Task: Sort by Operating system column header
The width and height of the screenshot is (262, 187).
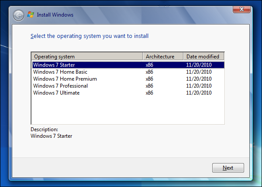Action: tap(87, 56)
